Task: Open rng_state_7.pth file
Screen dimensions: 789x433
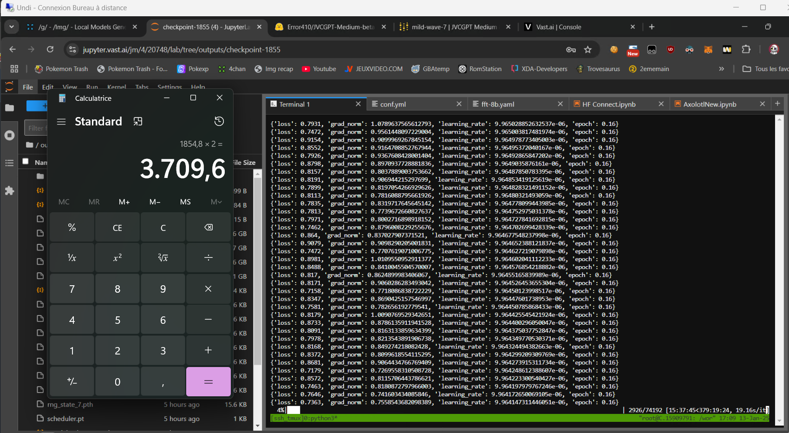Action: 70,405
